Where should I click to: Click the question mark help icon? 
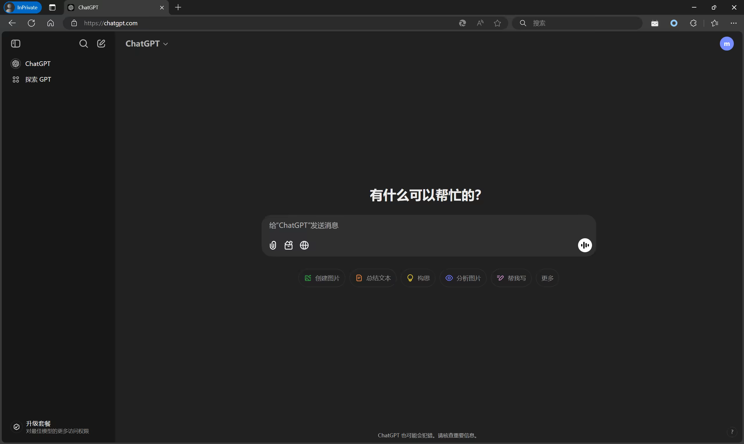click(732, 432)
